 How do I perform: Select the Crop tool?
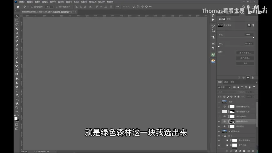(x=17, y=33)
